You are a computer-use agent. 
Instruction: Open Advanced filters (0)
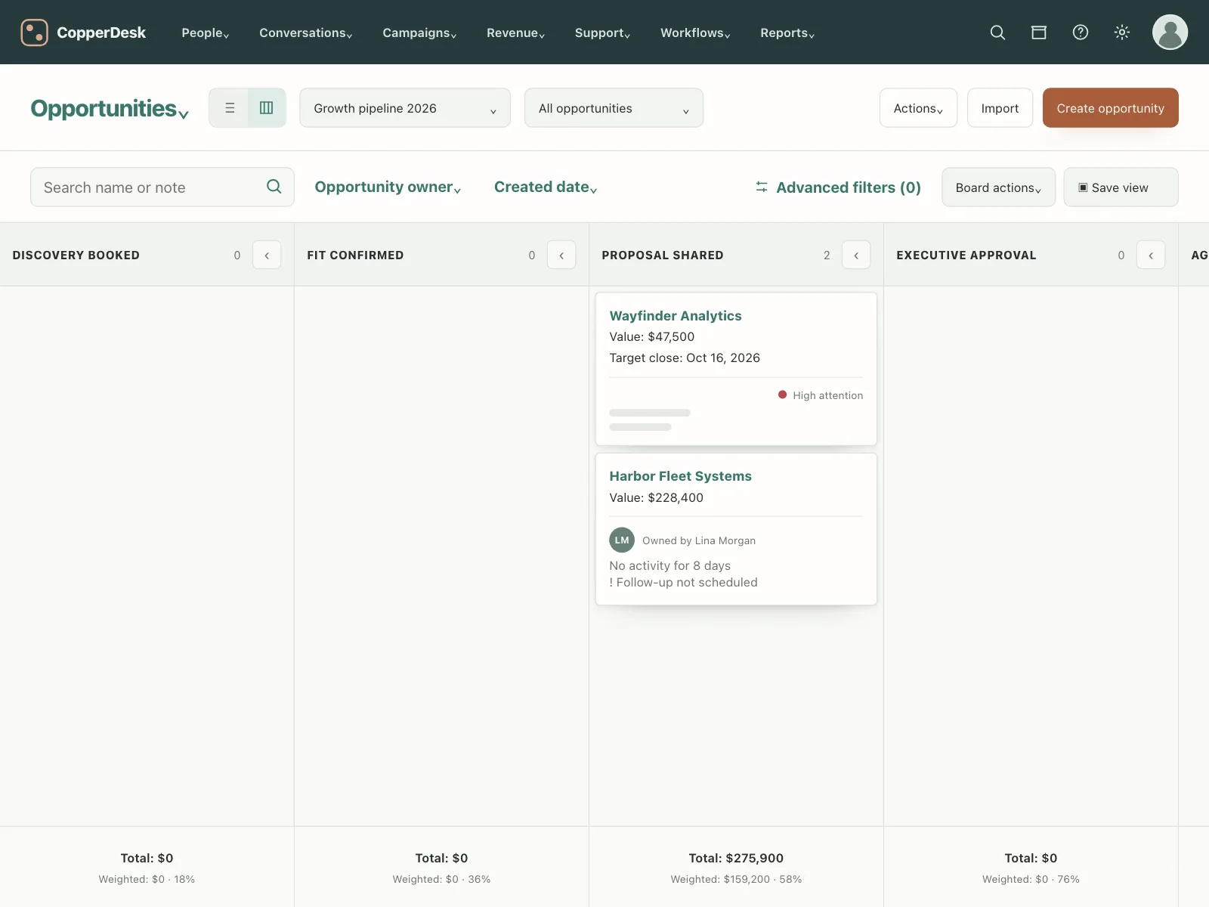(839, 187)
